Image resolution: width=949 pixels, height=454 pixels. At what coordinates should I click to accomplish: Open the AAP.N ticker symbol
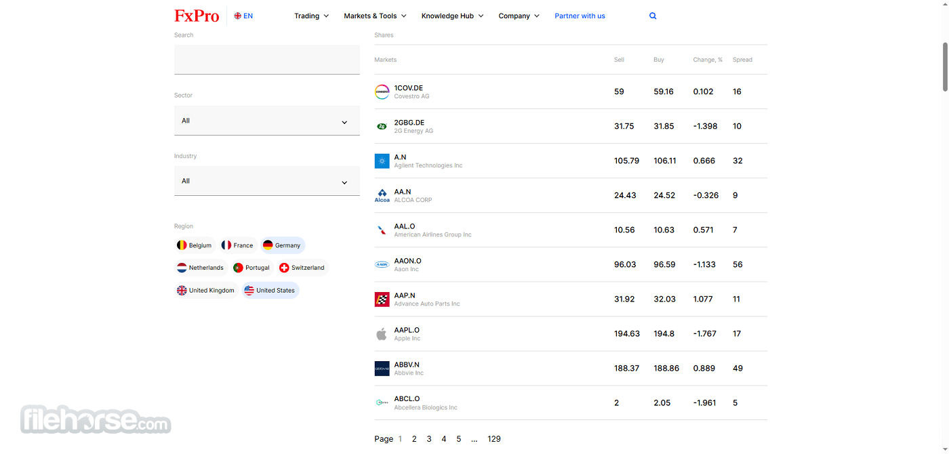point(405,295)
